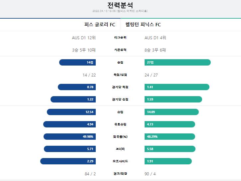Click the 리그순위 row label
The height and width of the screenshot is (181, 241).
120,38
